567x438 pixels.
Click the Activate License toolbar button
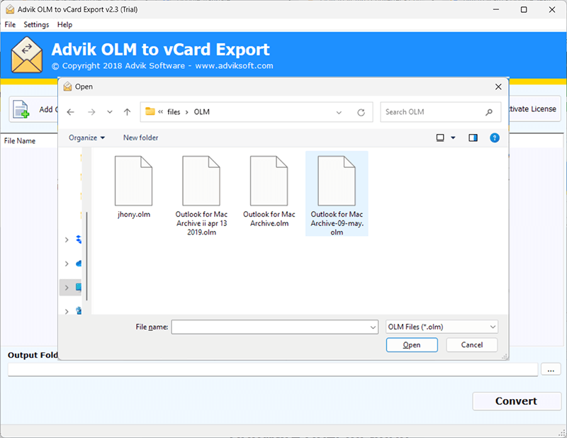pos(535,109)
